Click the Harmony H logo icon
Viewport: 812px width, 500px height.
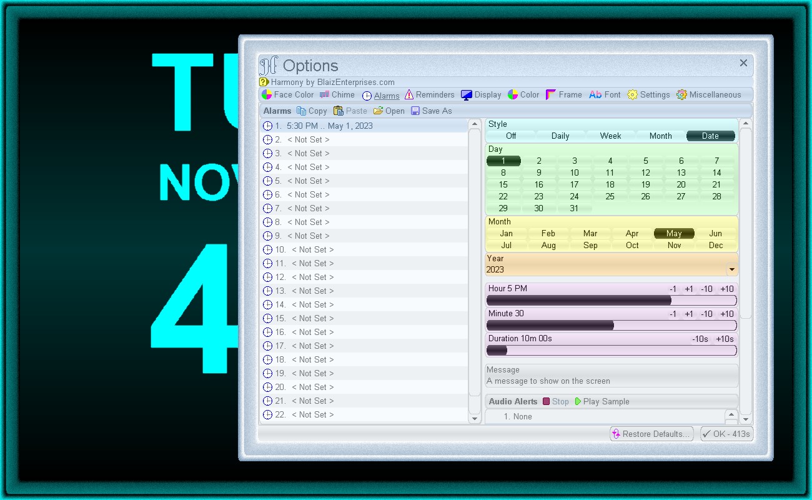coord(269,66)
